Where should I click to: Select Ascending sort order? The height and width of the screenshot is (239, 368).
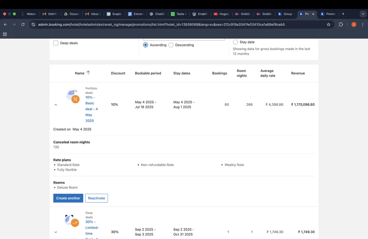click(145, 45)
